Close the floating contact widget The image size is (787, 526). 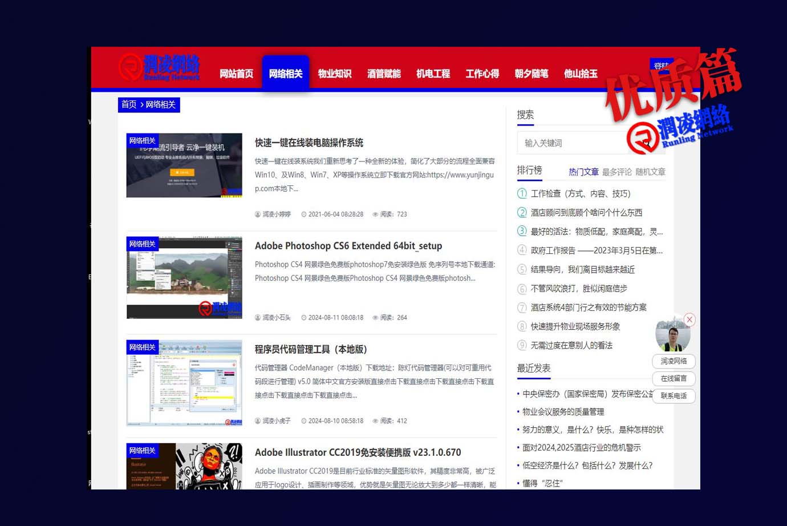coord(689,319)
